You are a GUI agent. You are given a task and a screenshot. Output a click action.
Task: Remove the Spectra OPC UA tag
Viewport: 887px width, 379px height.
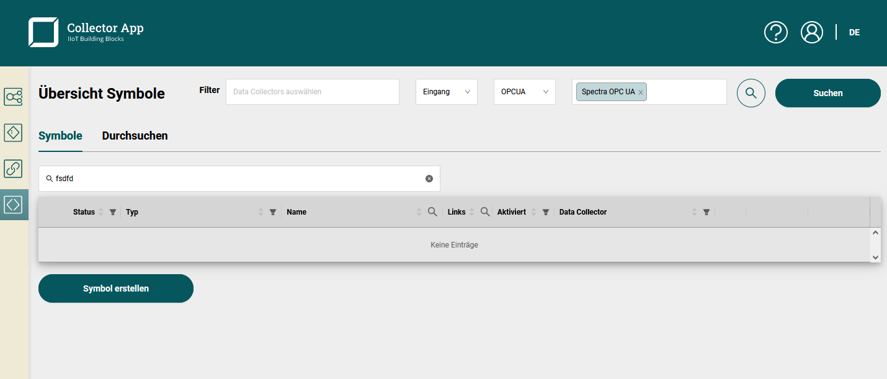641,92
